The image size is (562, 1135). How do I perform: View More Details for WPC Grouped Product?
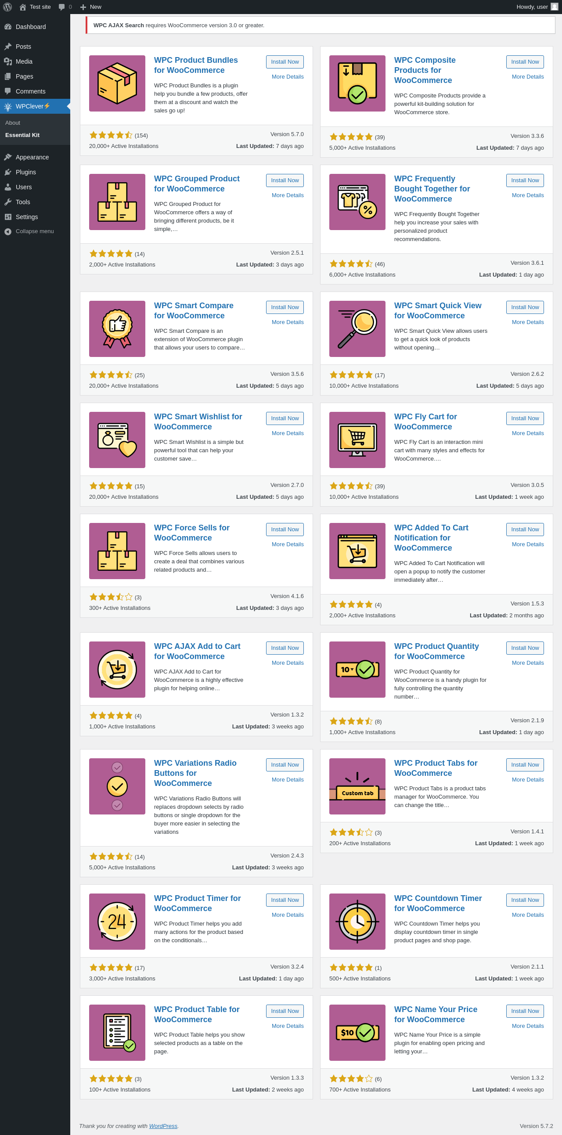point(288,196)
